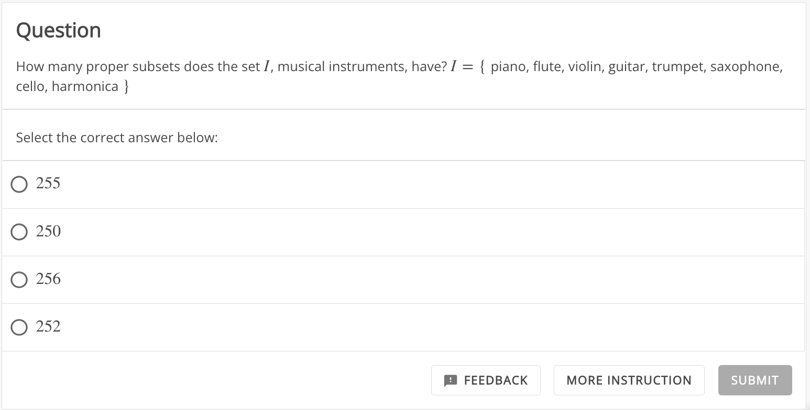Click the number 250 answer text
810x410 pixels.
[48, 231]
